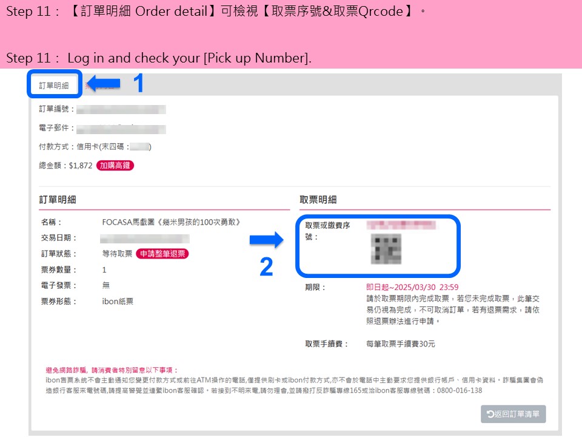Click the blurred pickup QR code
This screenshot has width=582, height=437.
(x=386, y=249)
